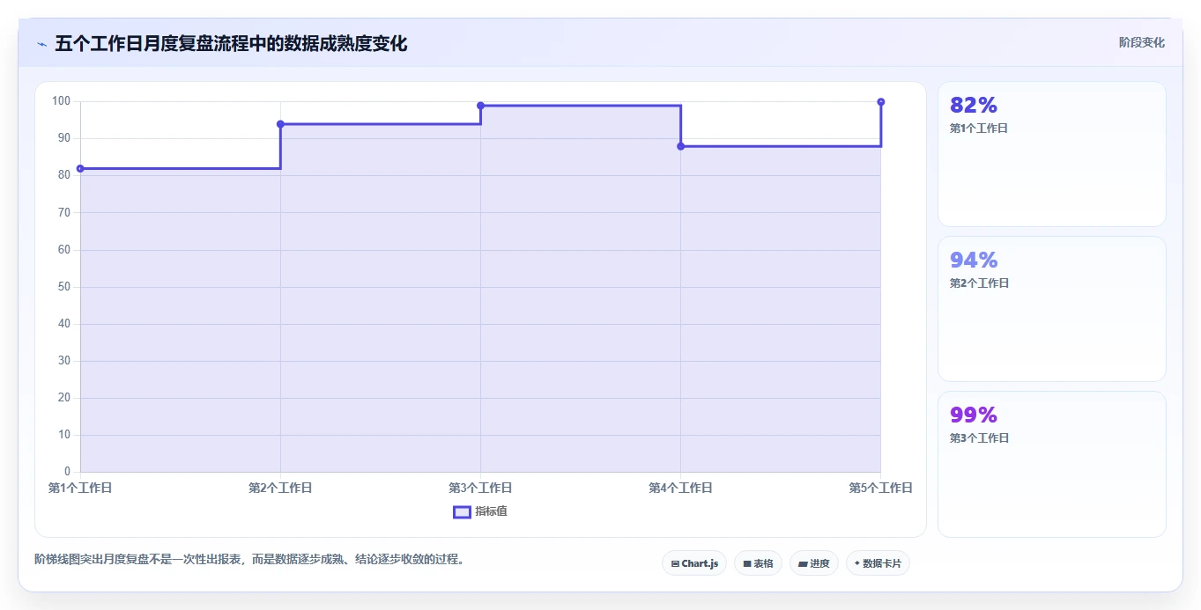
Task: Open the 99% 第3个工作日 card
Action: point(1051,464)
